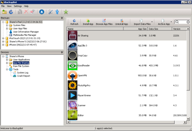
Task: Expand User App Files folder
Action: tap(7, 29)
